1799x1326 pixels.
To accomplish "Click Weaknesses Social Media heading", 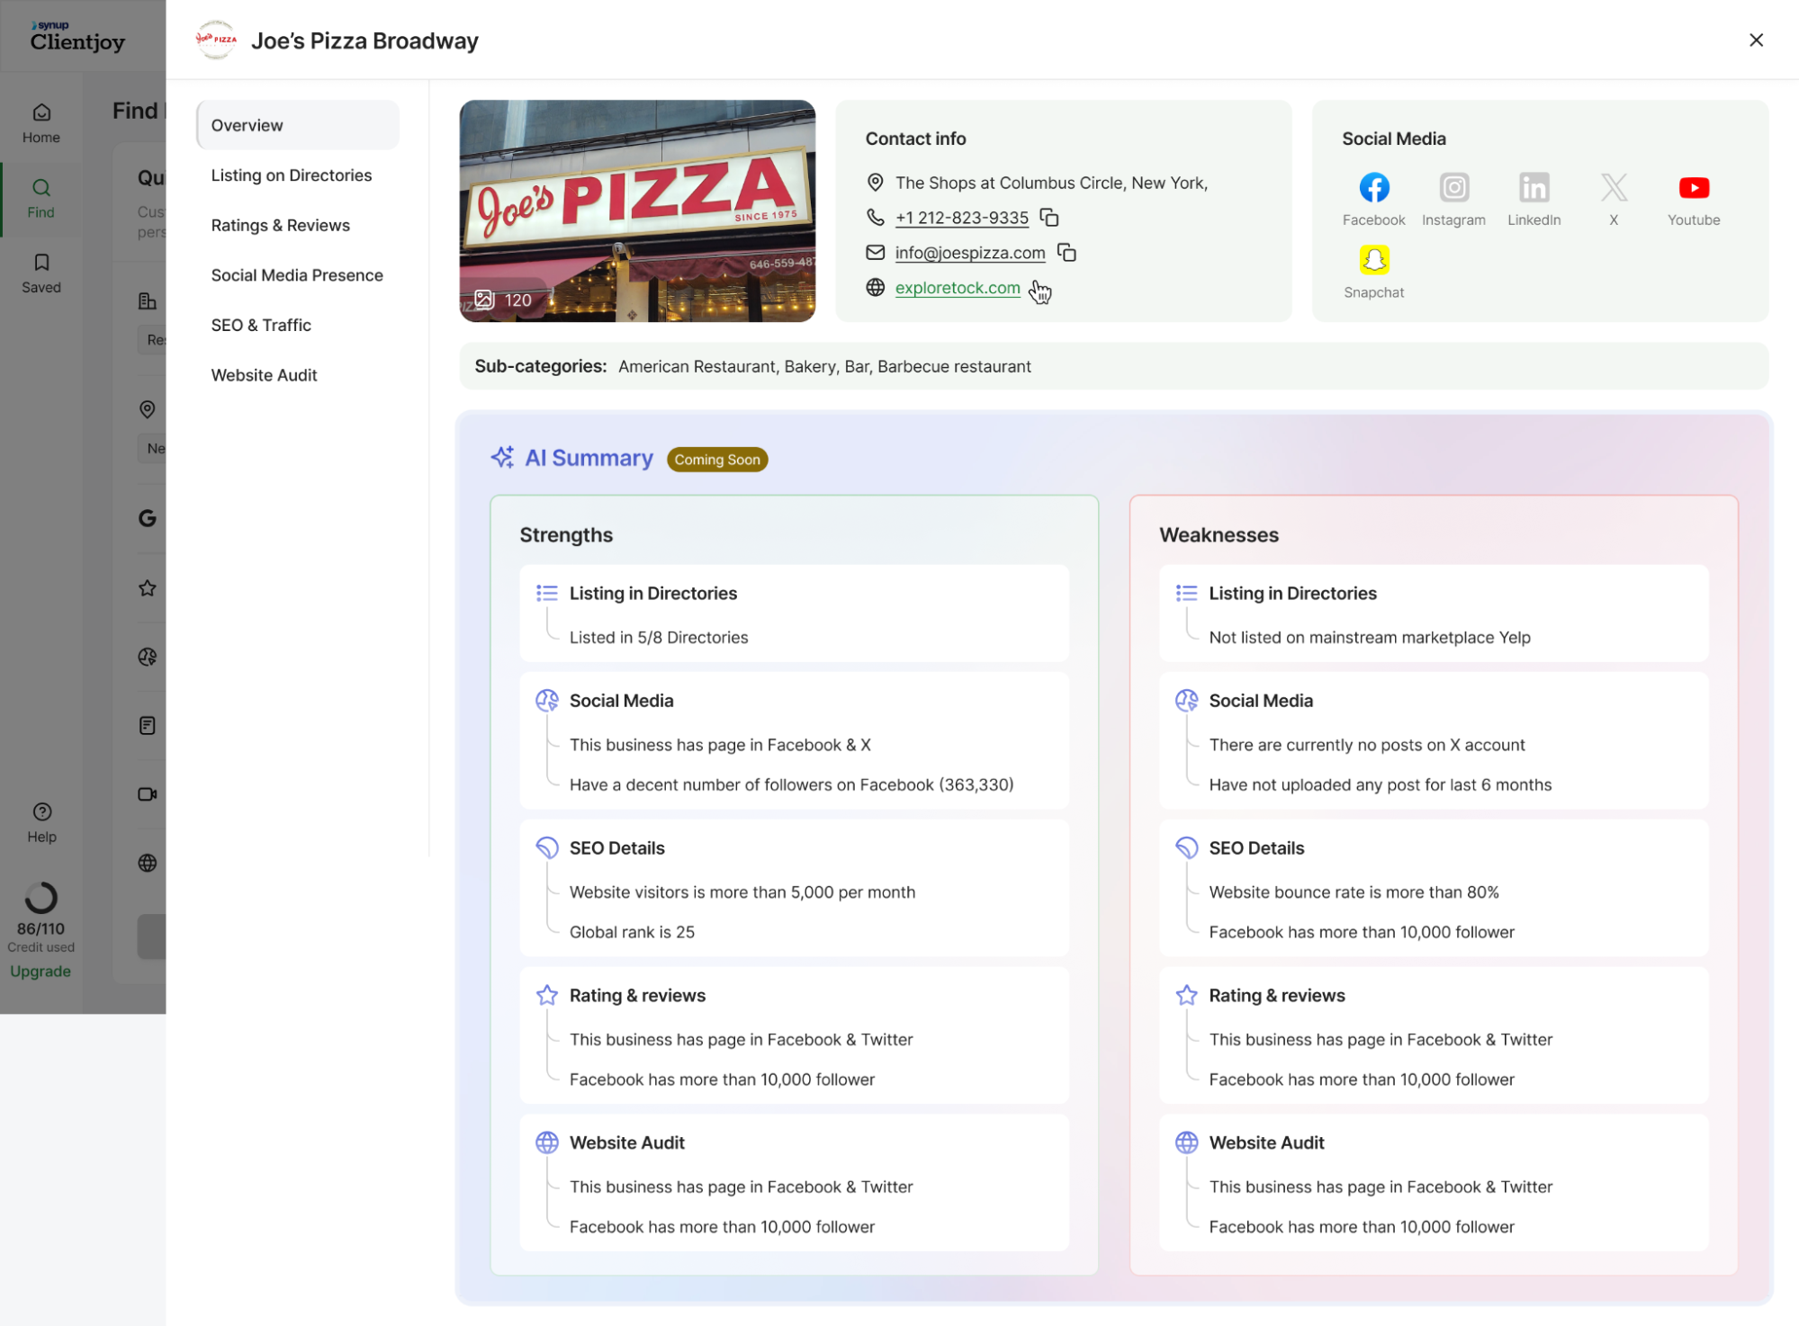I will pyautogui.click(x=1261, y=700).
